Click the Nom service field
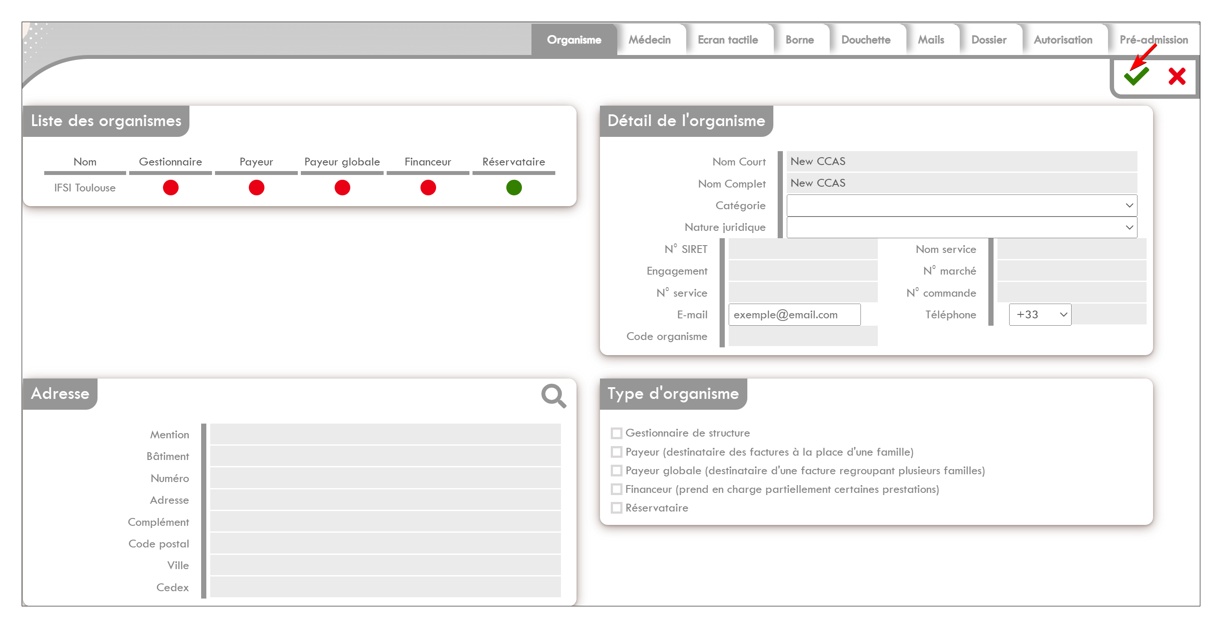 coord(1072,249)
